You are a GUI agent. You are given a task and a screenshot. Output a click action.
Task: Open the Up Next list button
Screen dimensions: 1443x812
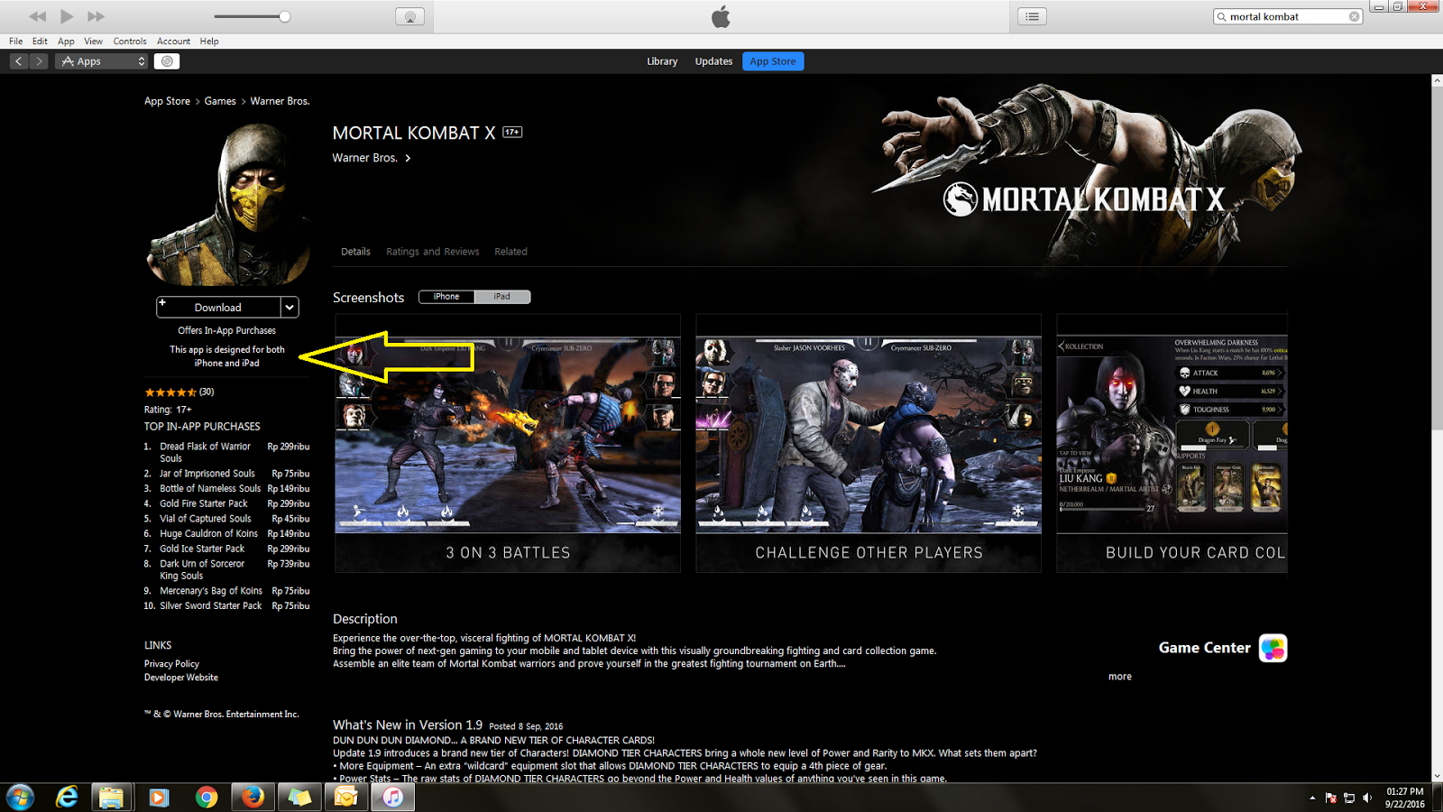1033,16
